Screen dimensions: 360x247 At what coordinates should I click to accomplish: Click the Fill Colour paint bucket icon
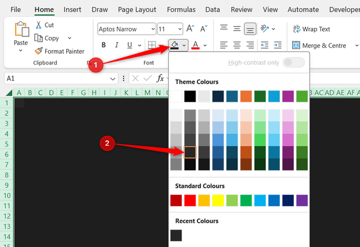coord(174,45)
